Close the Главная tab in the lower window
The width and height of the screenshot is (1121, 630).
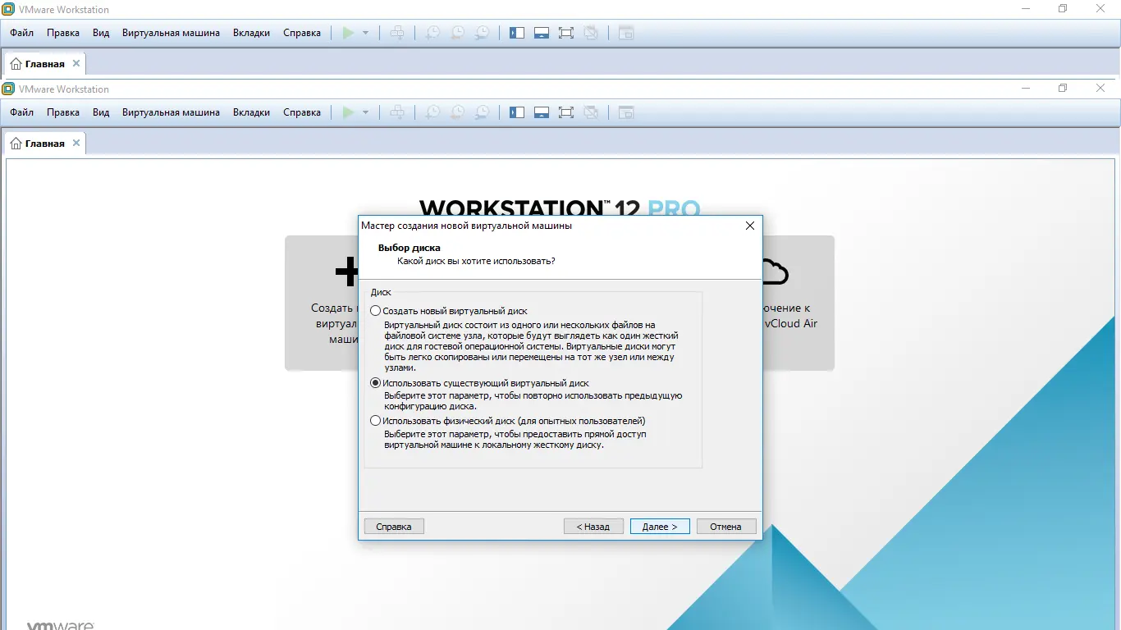pyautogui.click(x=76, y=143)
